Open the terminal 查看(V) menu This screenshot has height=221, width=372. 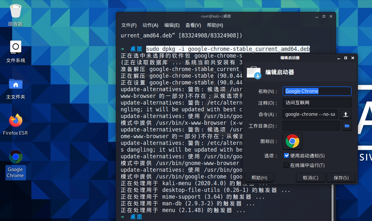coord(193,25)
